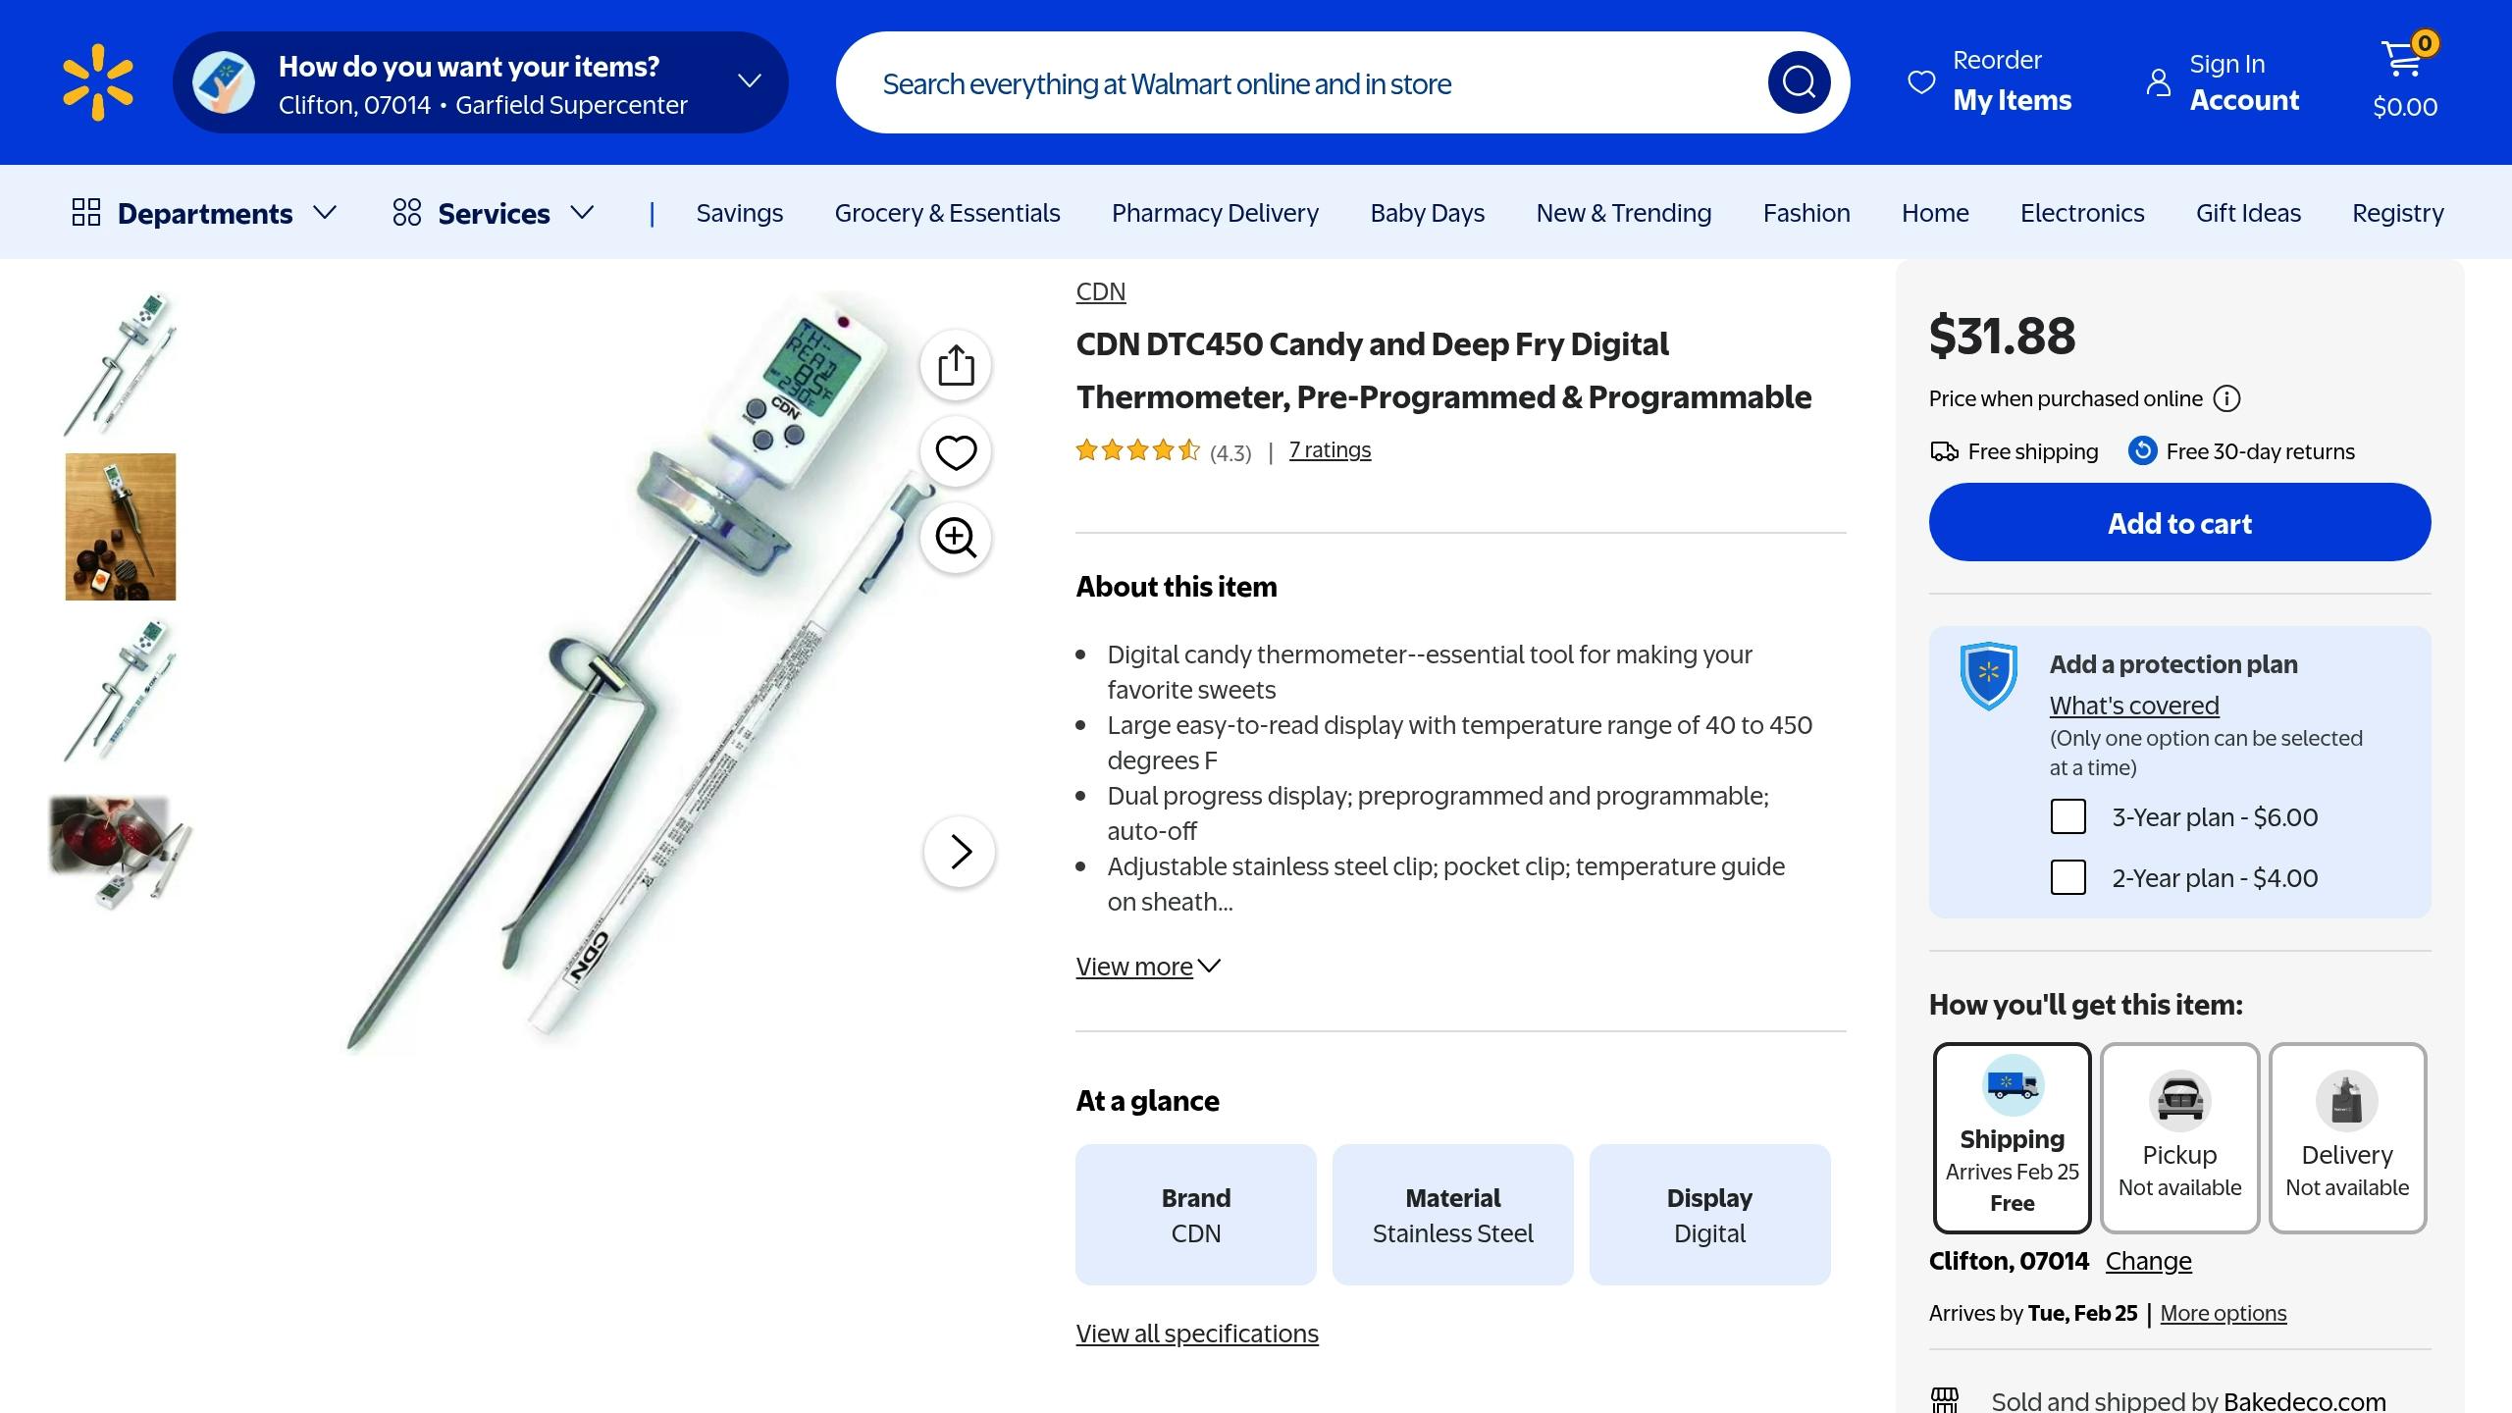Select the Delivery fulfillment option
2512x1413 pixels.
2347,1138
